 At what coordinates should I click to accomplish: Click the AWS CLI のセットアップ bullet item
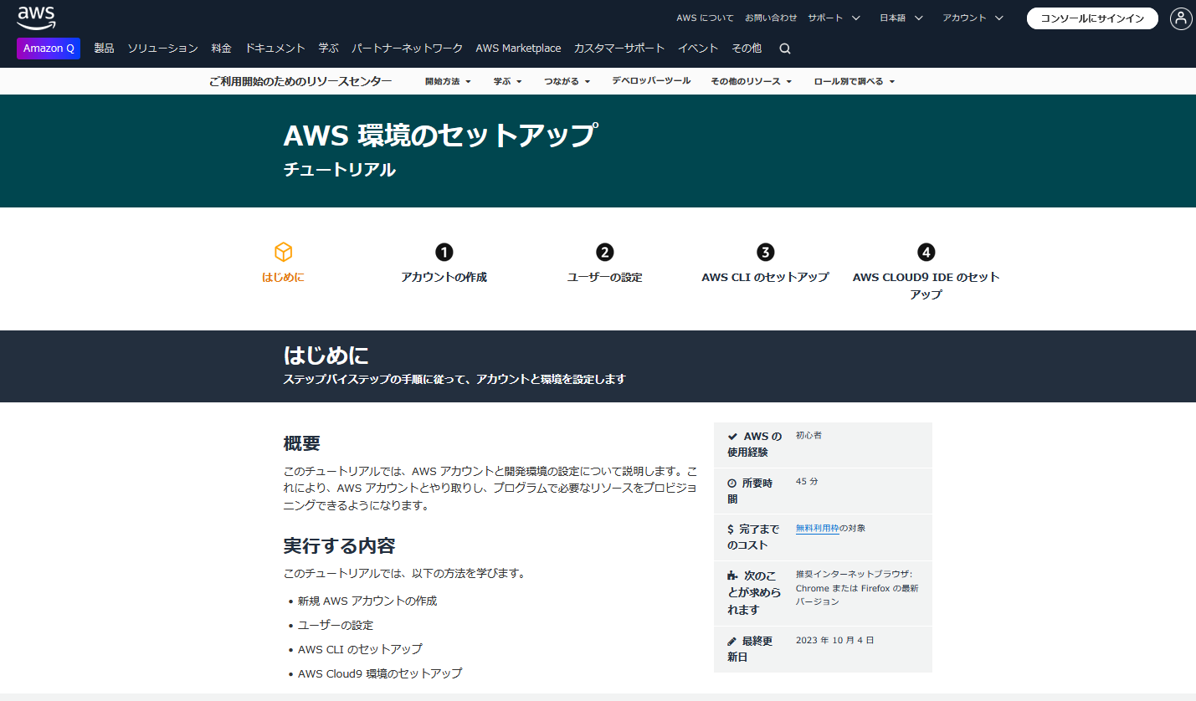[360, 649]
